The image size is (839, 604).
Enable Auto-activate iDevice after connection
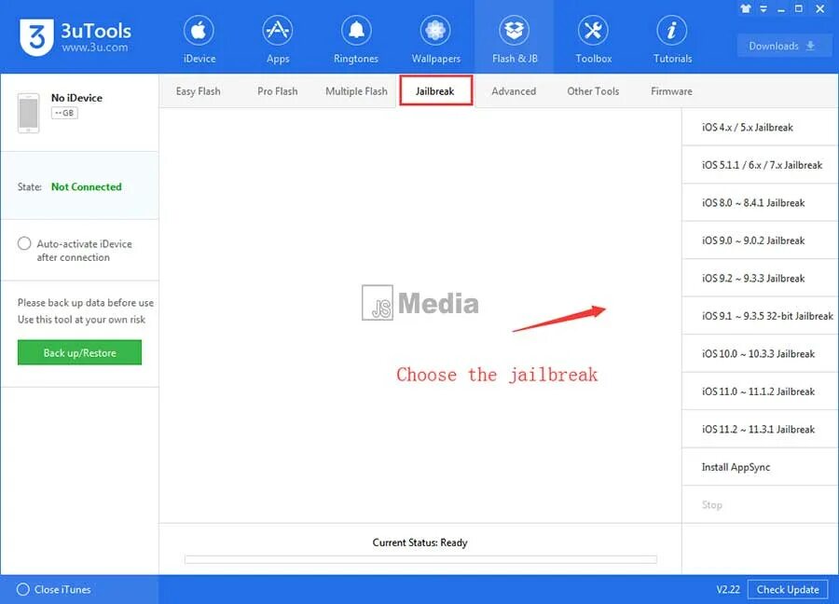tap(24, 244)
